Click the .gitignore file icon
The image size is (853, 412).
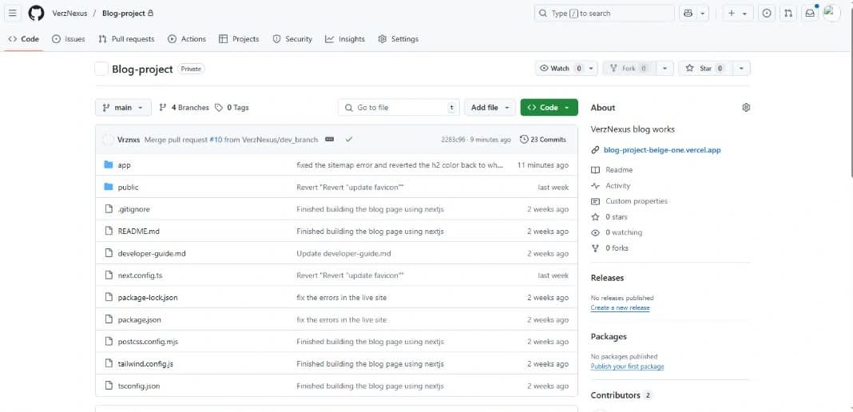(109, 209)
